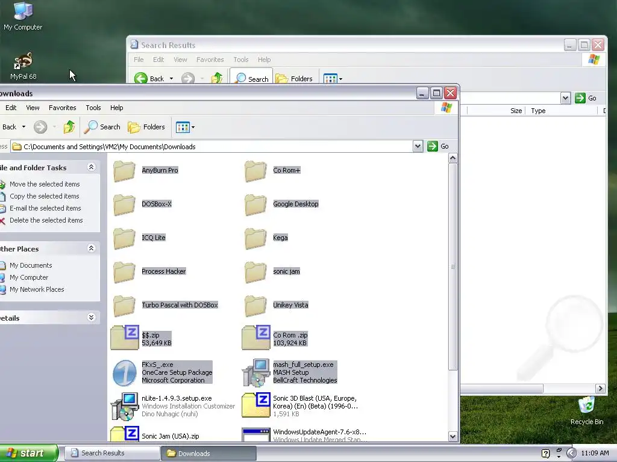This screenshot has width=617, height=462.
Task: Select the nLite-1.4.9.3.setup.exe installer icon
Action: click(x=124, y=406)
